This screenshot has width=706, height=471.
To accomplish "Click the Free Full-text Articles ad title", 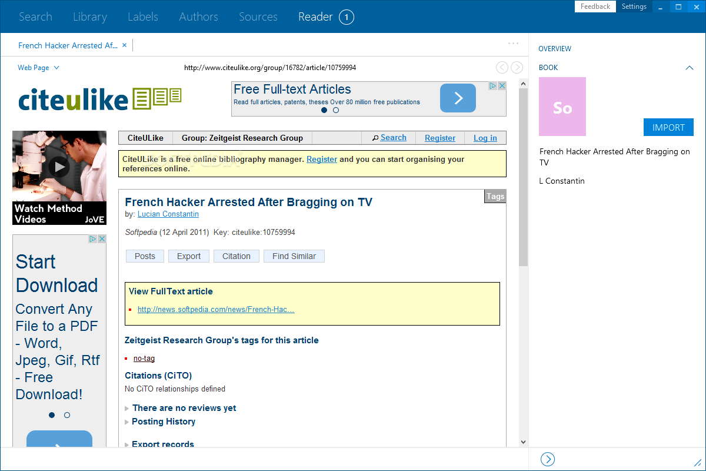I will 292,89.
